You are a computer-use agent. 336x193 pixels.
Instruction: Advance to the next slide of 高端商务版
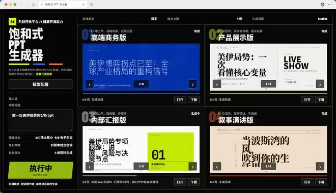coord(192,84)
